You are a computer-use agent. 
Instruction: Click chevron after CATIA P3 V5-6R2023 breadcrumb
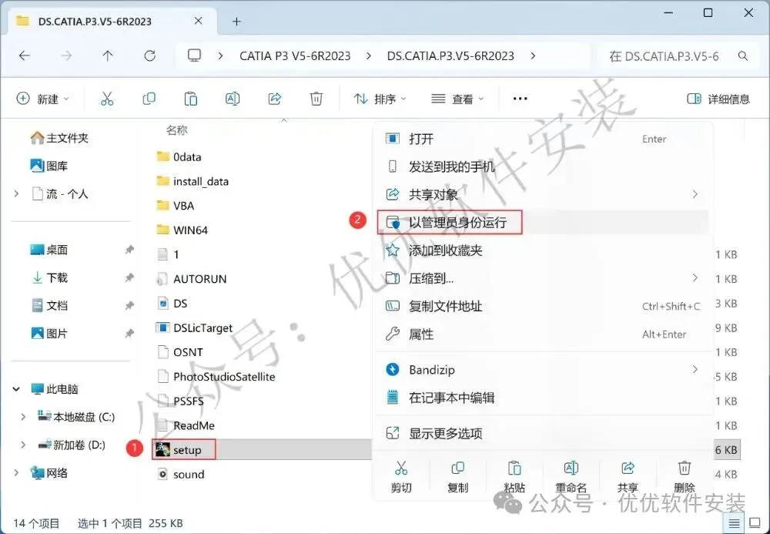(369, 56)
